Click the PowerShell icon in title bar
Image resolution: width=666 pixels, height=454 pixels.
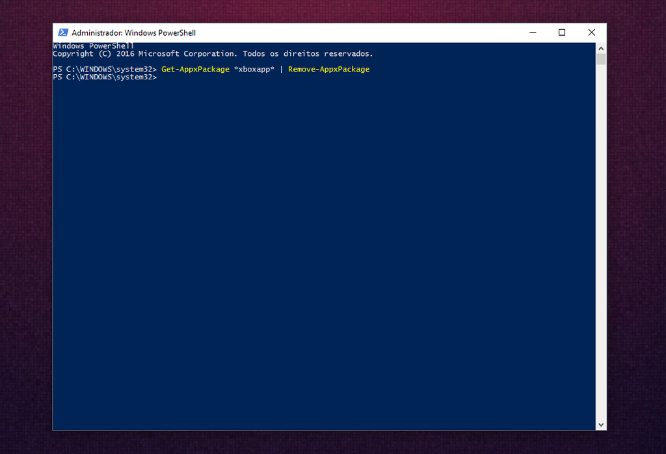[63, 33]
